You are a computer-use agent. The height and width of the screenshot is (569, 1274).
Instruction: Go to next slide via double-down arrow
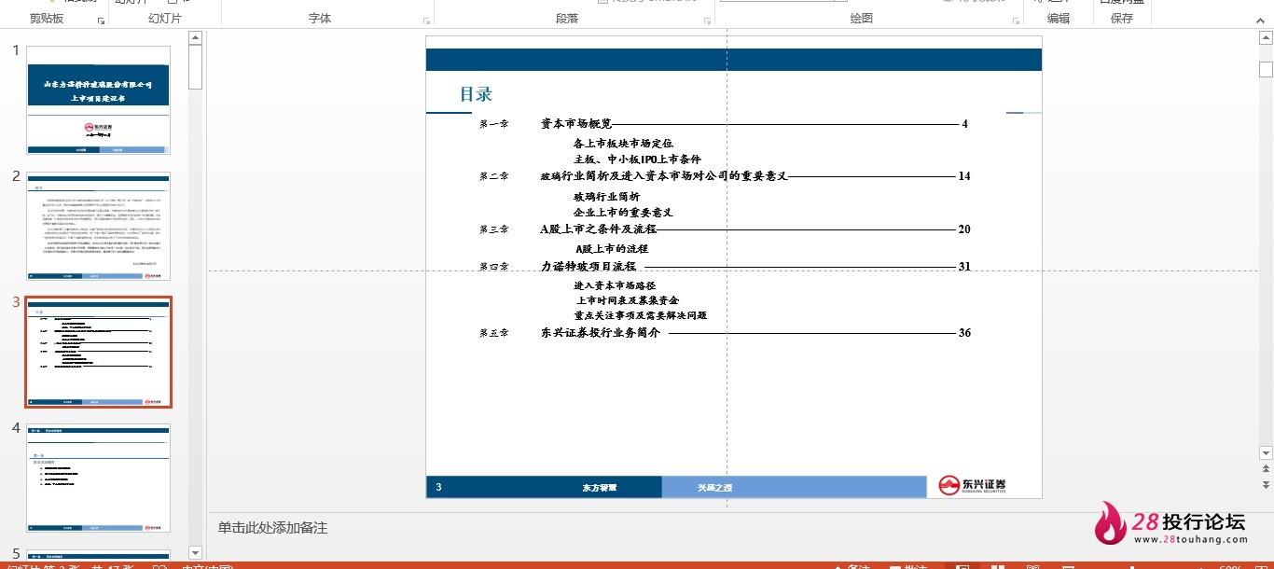(x=1266, y=485)
